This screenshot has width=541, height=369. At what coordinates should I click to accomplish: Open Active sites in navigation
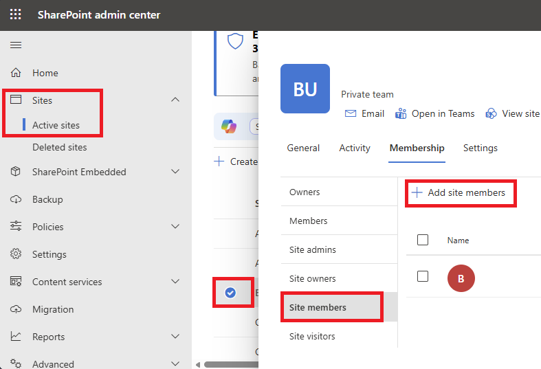[x=56, y=125]
